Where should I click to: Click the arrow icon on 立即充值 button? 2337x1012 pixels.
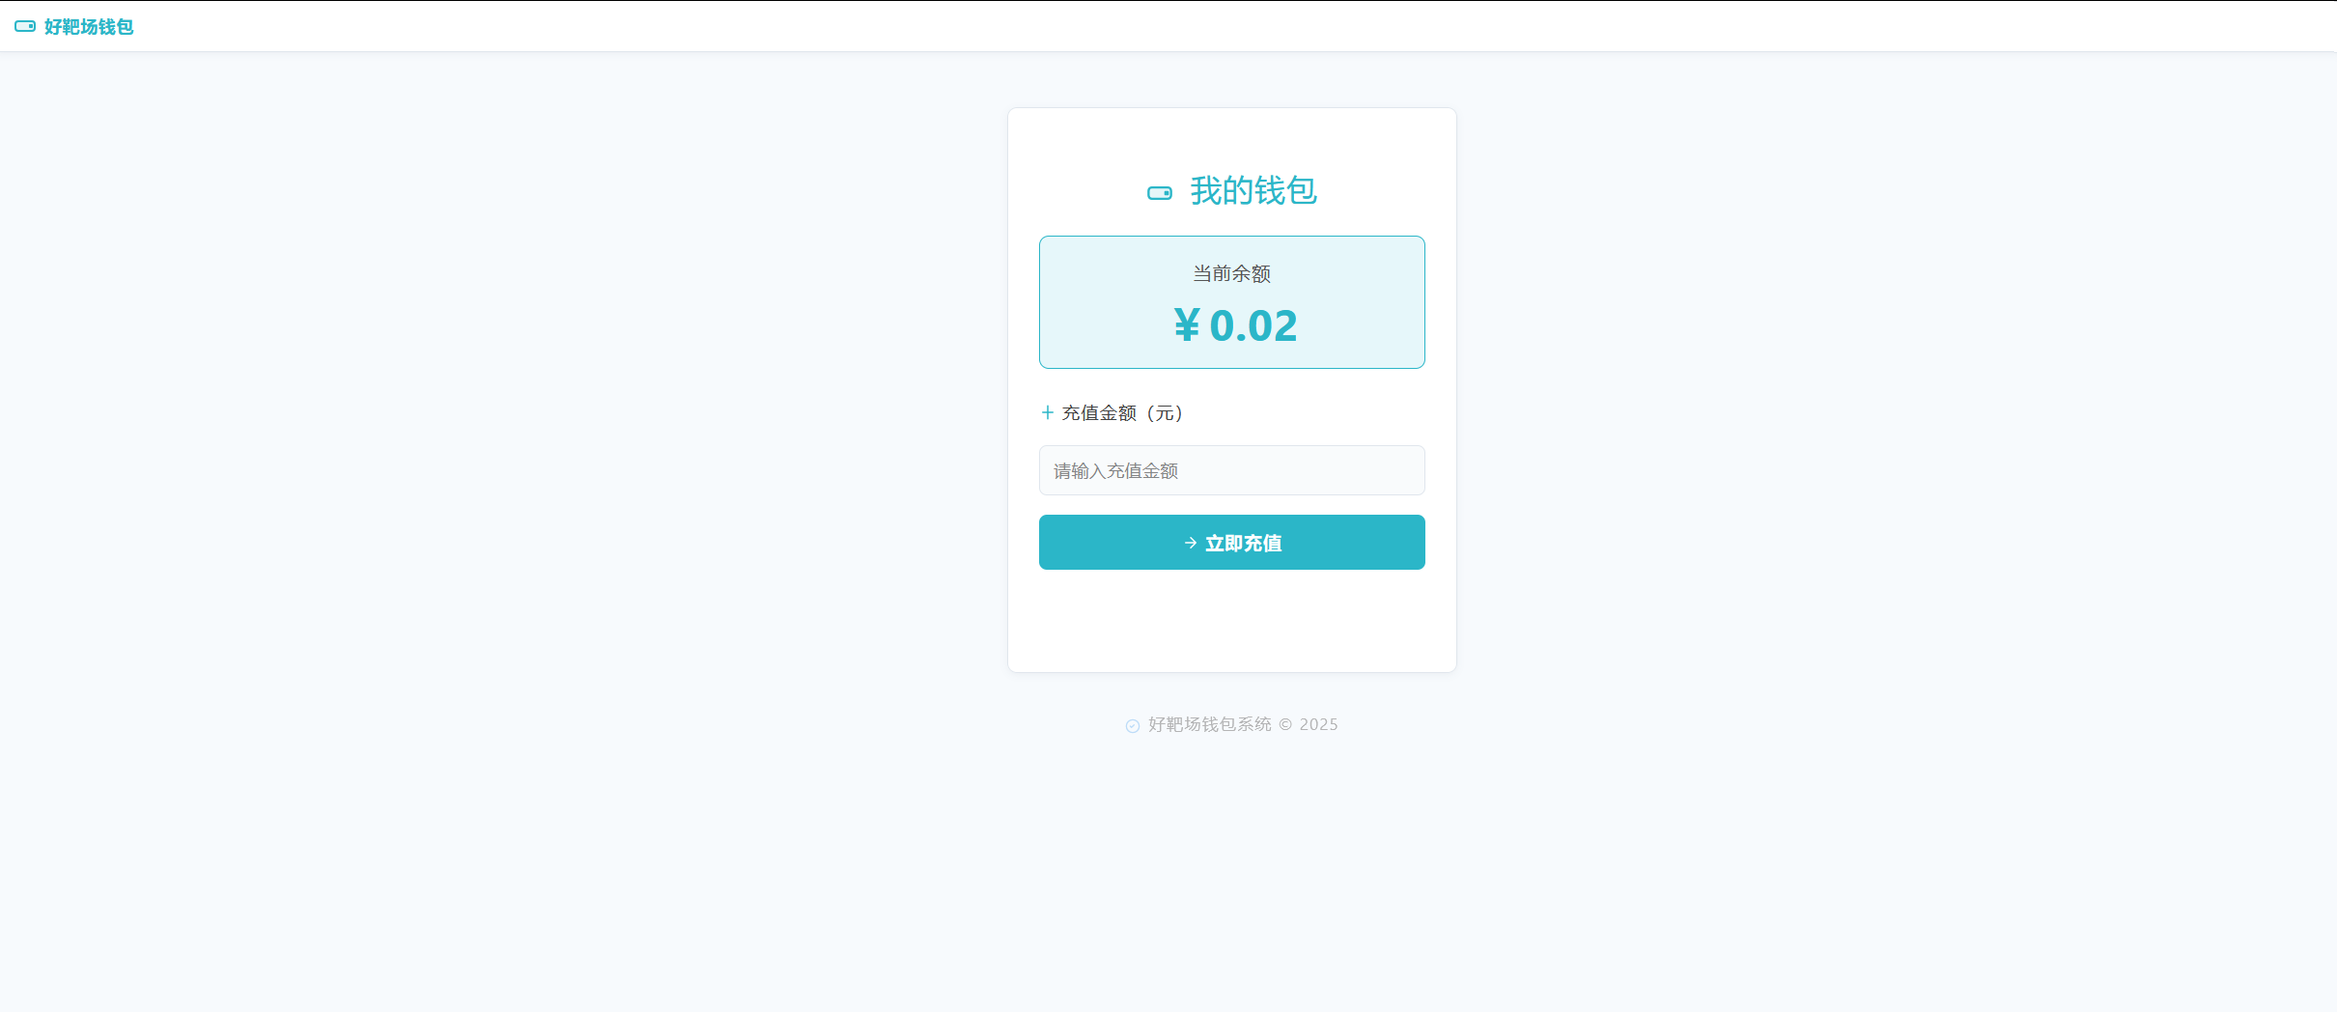pos(1190,543)
